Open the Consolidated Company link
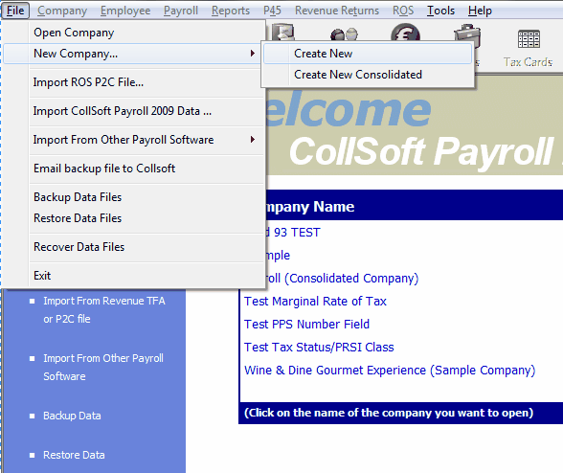563x473 pixels. [342, 279]
